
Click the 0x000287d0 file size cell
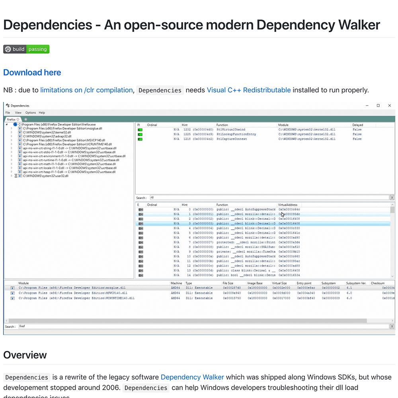click(x=232, y=288)
